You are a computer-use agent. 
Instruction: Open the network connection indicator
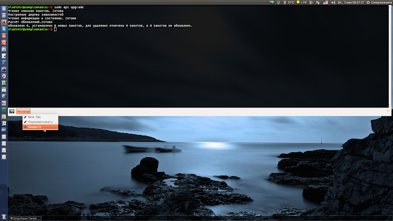318,2
